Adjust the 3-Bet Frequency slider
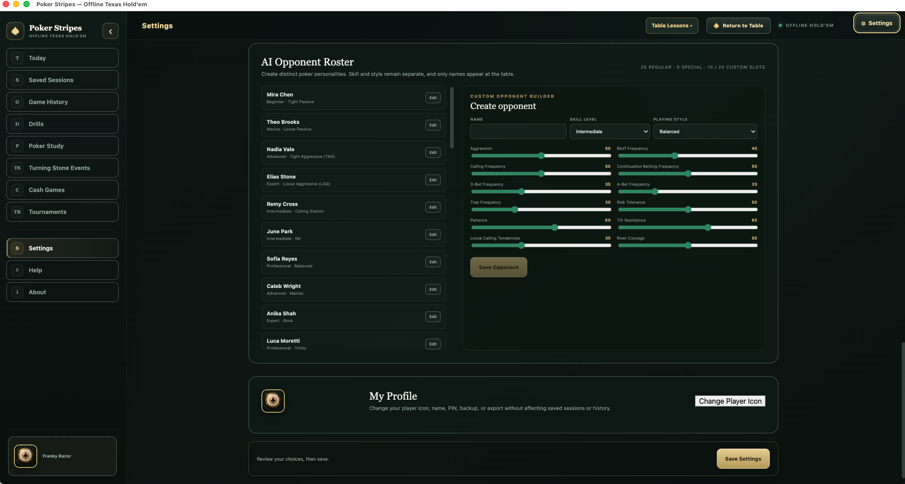Screen dimensions: 905x484 coord(541,192)
